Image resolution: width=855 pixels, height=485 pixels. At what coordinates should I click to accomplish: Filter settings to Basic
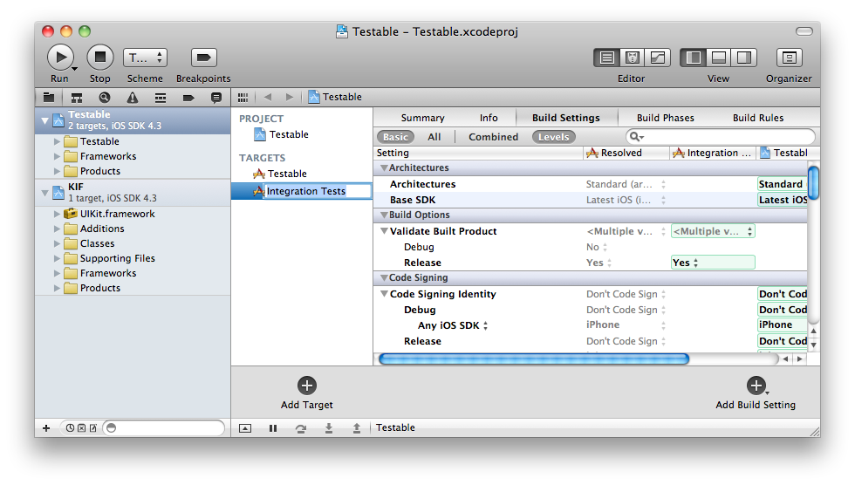395,137
